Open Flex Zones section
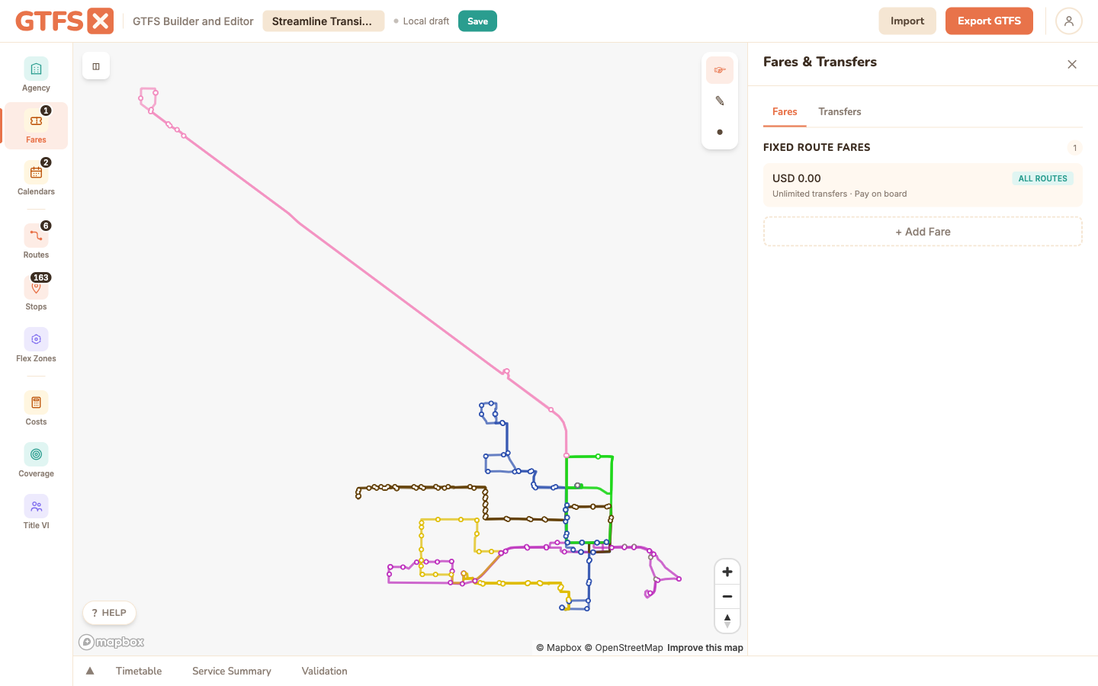Screen dimensions: 1098x686 point(36,345)
